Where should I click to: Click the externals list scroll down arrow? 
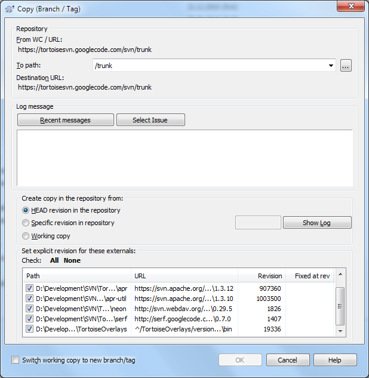pos(340,331)
